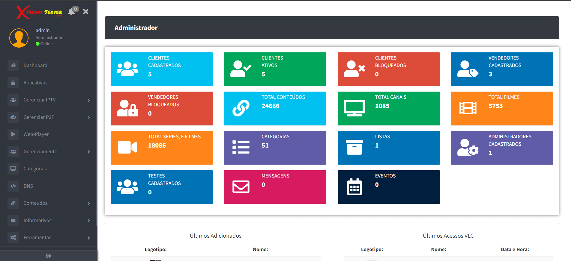Click the Total Filmes orange tile
Viewport: 571px width, 261px height.
pyautogui.click(x=502, y=108)
